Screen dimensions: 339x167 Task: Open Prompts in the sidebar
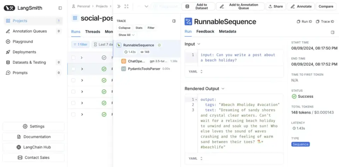point(33,73)
